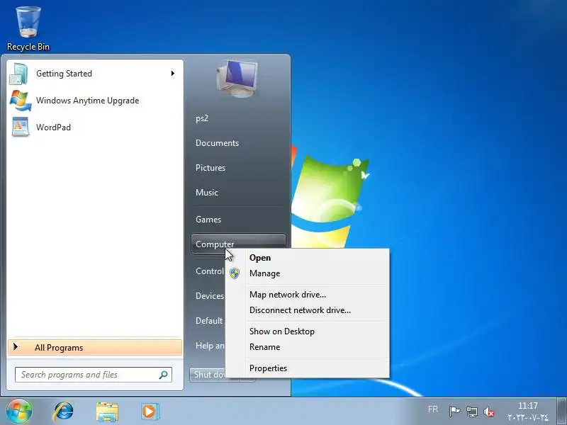Open Default Programs entry
567x425 pixels.
[208, 321]
